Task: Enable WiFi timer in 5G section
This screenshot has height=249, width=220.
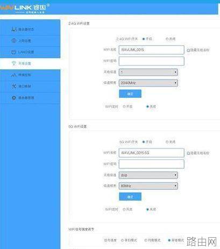Action: (124, 209)
